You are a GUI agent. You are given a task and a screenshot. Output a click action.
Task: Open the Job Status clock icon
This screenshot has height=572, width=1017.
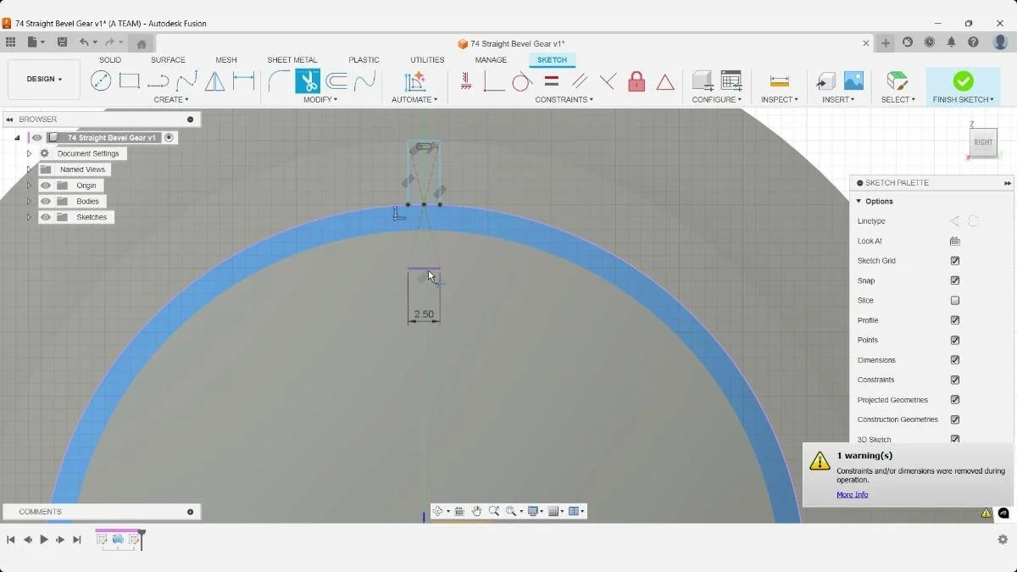tap(929, 42)
